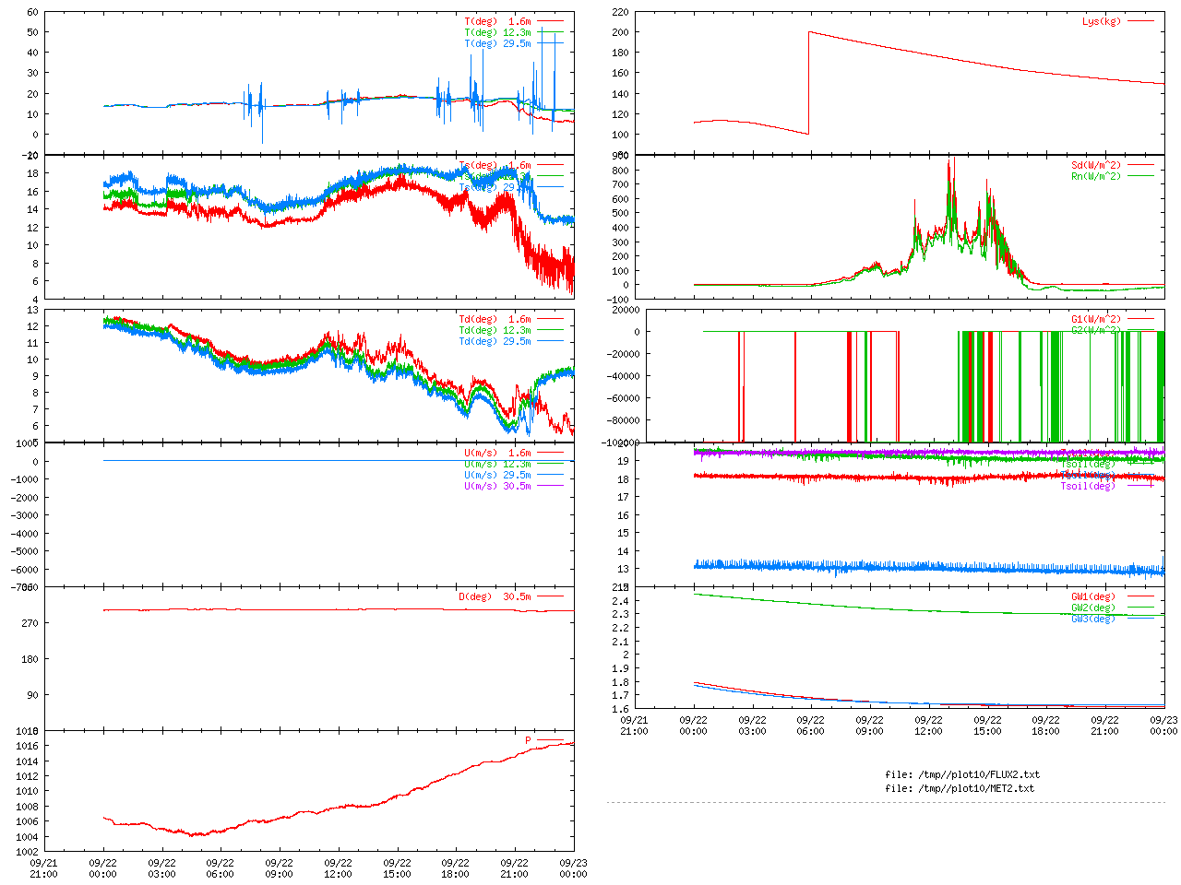The image size is (1181, 885).
Task: Select the 'file: /tmp//plot10/FLUX2.txt' caption
Action: pos(962,774)
